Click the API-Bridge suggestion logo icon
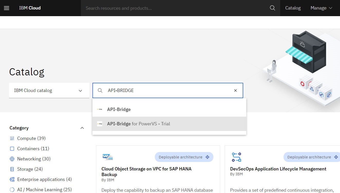Image resolution: width=340 pixels, height=193 pixels. pyautogui.click(x=100, y=109)
